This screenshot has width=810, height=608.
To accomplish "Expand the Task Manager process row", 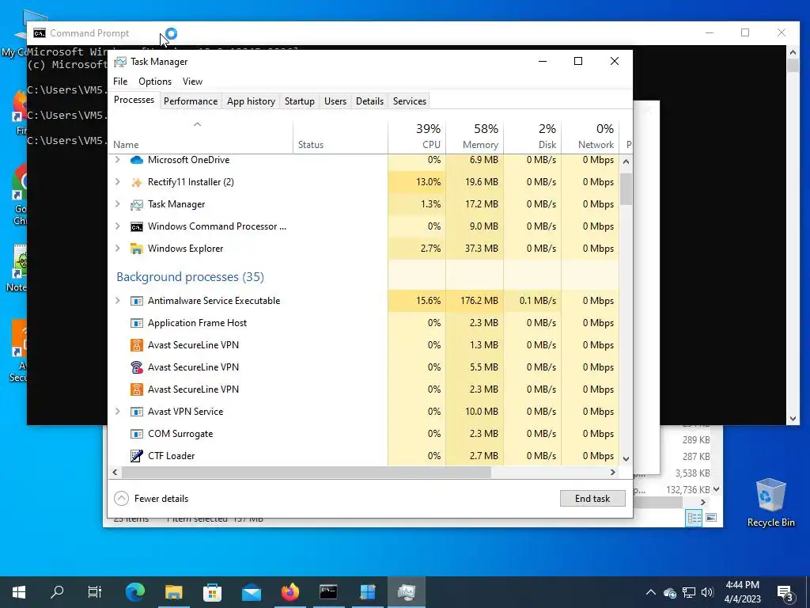I will pyautogui.click(x=118, y=204).
